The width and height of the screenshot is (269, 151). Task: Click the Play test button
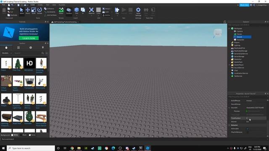point(117,11)
